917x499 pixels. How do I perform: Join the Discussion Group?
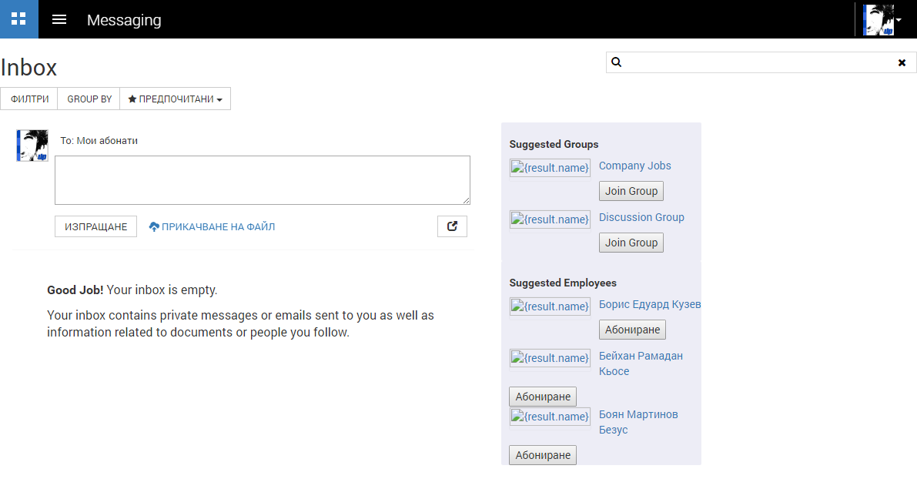click(631, 243)
